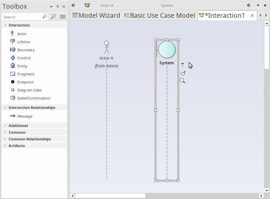Open the Toolbox hamburger menu
Screen dimensions: 270x199
pos(62,17)
